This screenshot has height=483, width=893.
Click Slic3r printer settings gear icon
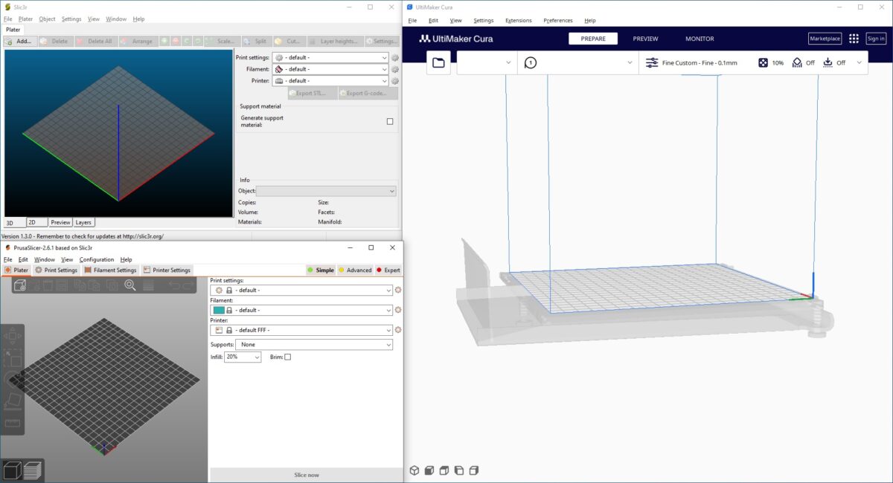[395, 80]
